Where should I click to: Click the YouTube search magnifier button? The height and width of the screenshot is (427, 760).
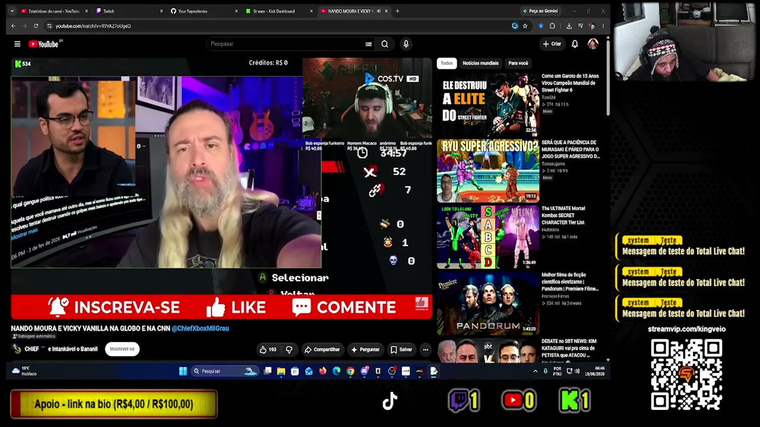[385, 44]
